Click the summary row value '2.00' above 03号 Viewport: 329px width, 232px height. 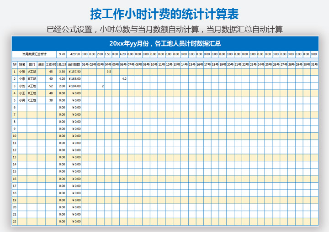tap(100, 54)
